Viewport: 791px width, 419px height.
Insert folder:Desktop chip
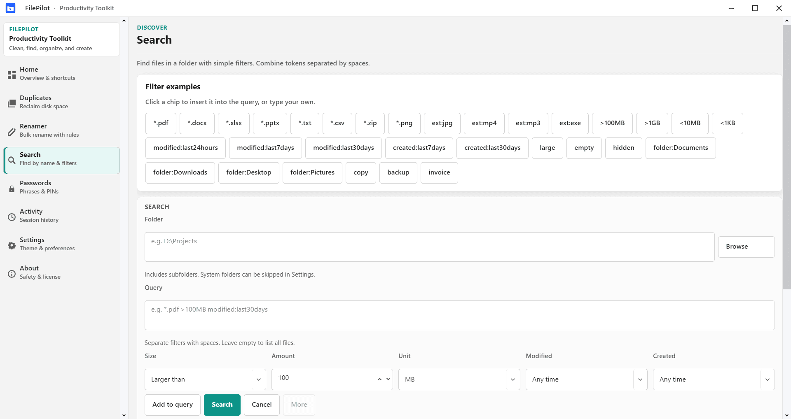[x=249, y=172]
